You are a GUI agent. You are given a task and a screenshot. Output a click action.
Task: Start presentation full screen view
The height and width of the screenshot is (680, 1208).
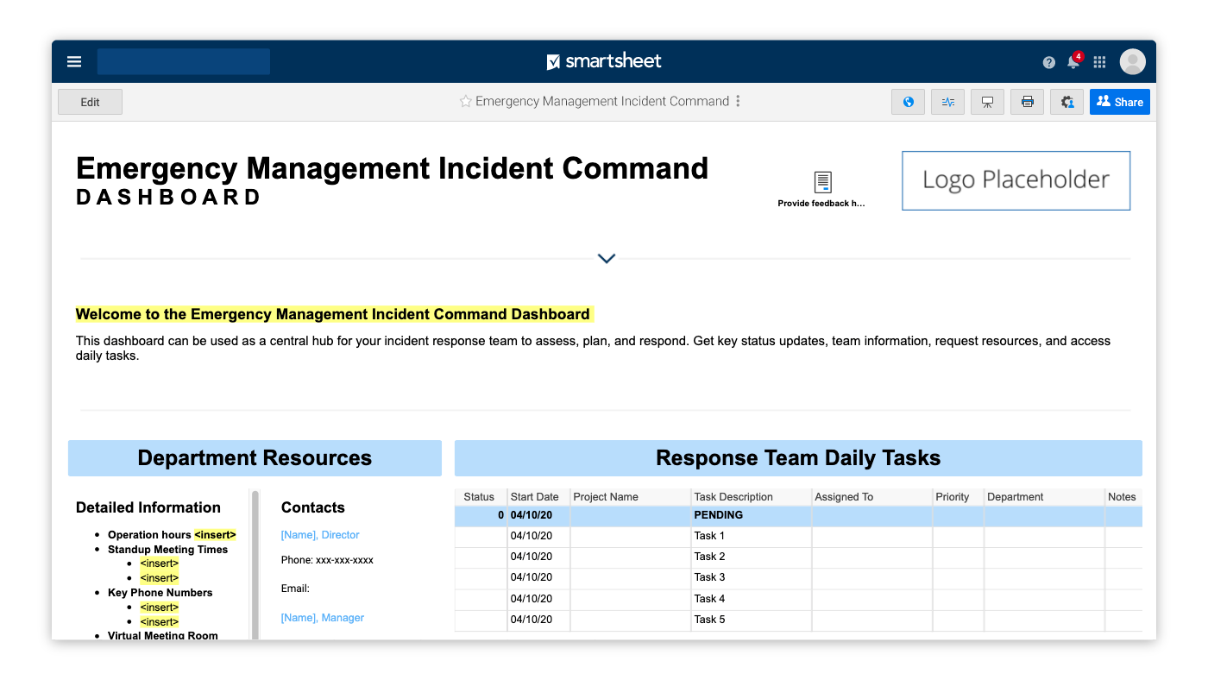(987, 102)
